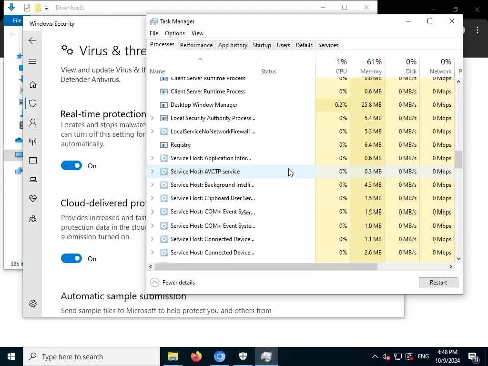The width and height of the screenshot is (488, 366).
Task: Switch to the App history tab
Action: (233, 45)
